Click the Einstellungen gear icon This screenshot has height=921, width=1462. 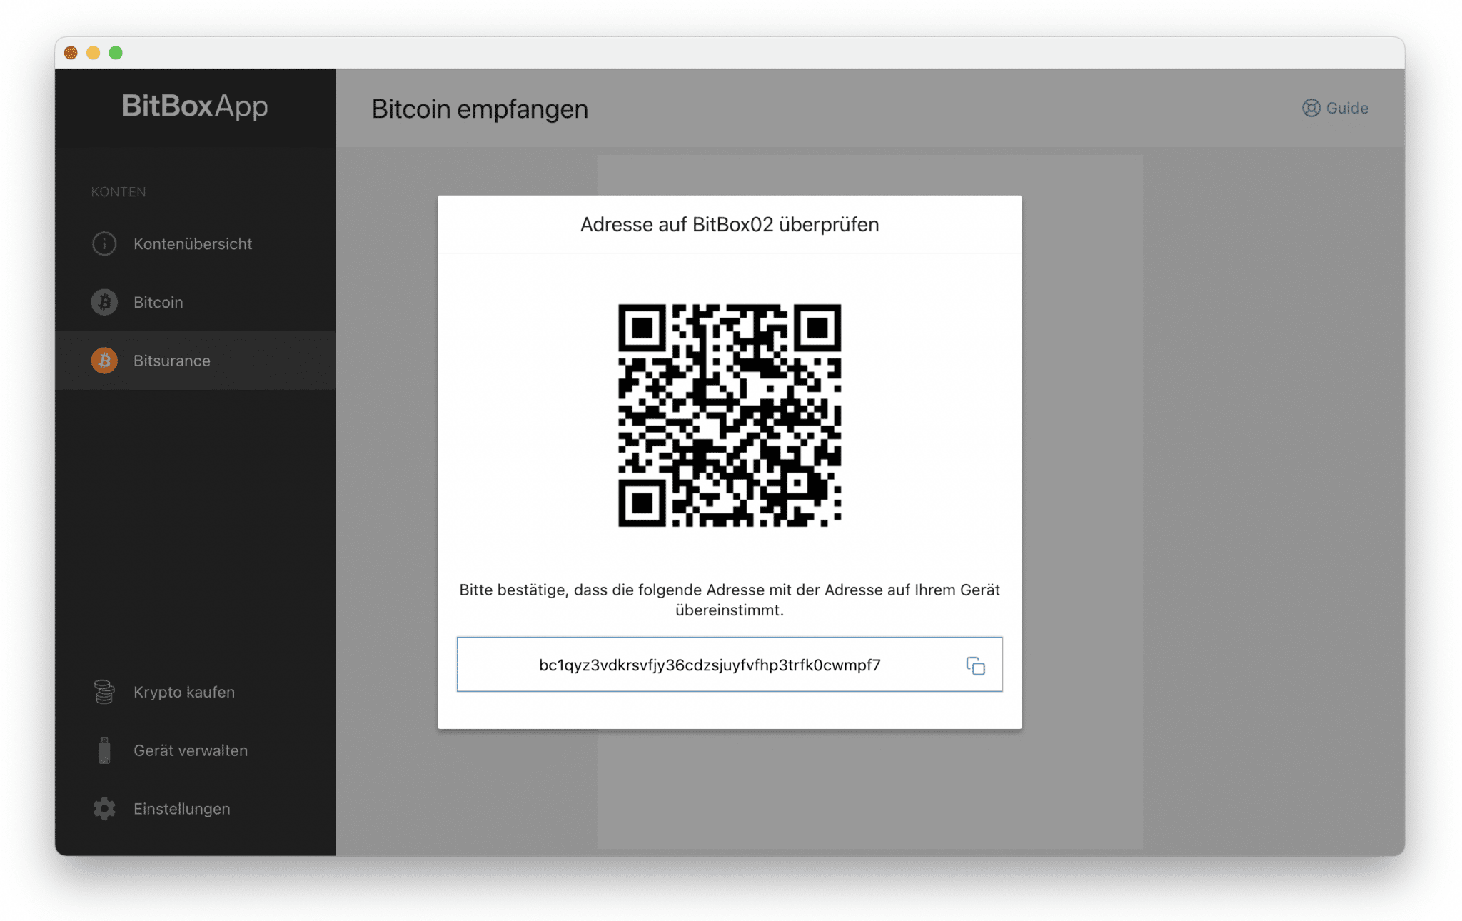[x=104, y=809]
